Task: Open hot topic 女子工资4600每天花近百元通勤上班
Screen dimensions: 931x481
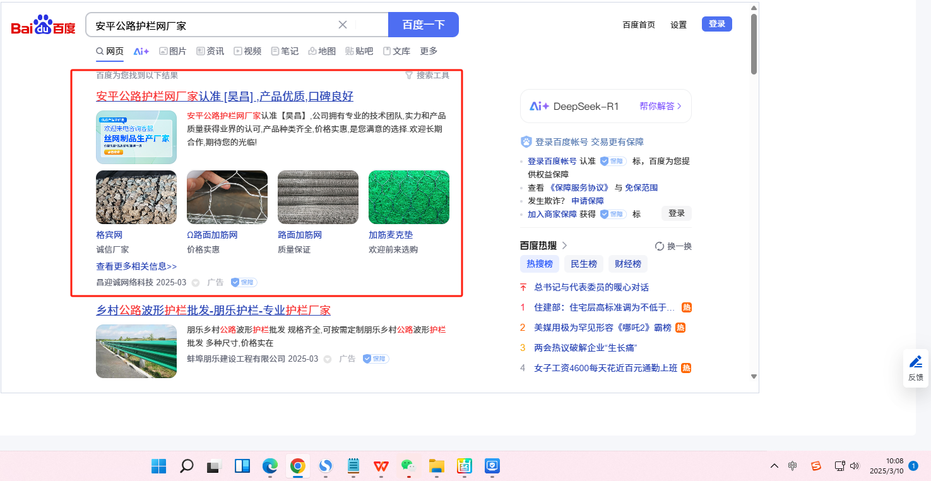Action: (606, 368)
